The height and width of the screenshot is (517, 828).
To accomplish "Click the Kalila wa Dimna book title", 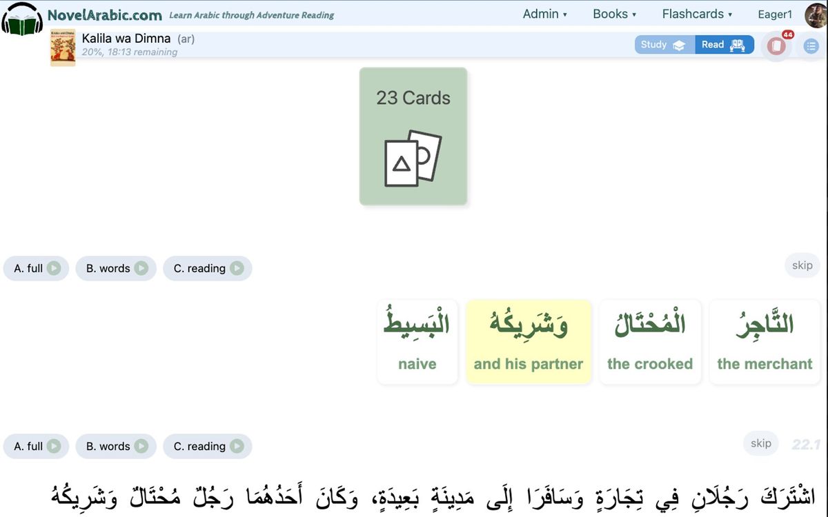I will tap(126, 39).
